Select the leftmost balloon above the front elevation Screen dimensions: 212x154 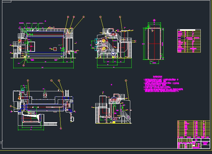[68, 17]
